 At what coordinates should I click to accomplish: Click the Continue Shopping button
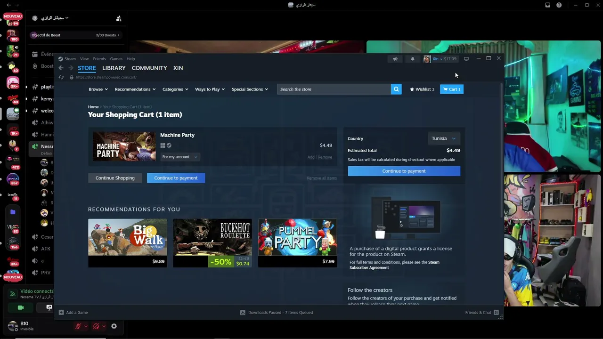pyautogui.click(x=115, y=178)
